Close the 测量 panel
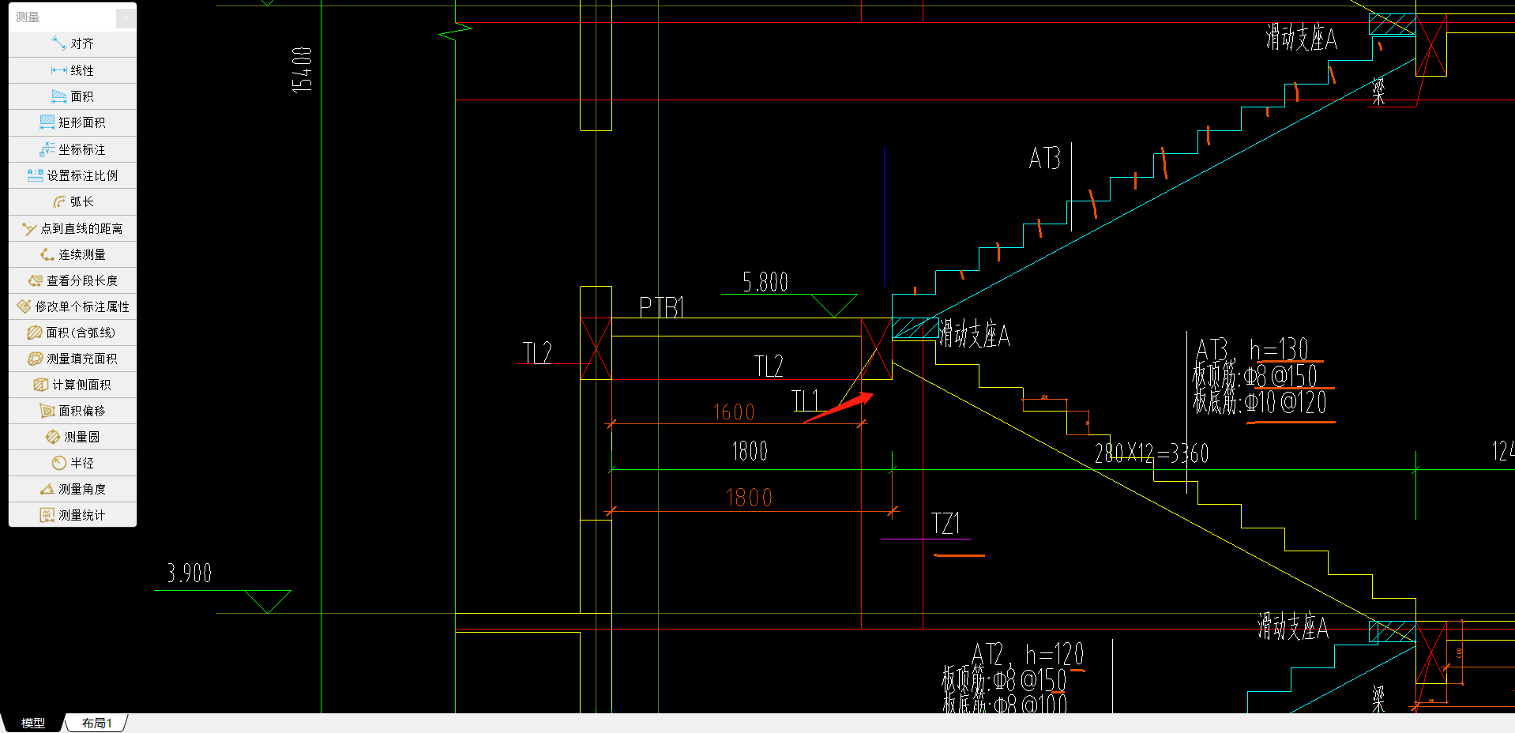 126,17
